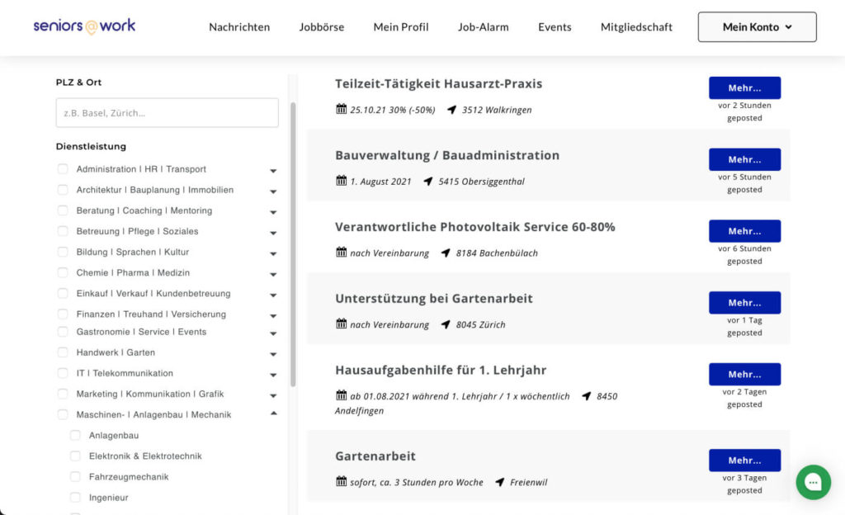
Task: Open the green chat bubble widget
Action: [813, 482]
